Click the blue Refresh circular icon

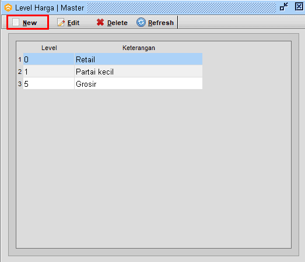[x=141, y=22]
